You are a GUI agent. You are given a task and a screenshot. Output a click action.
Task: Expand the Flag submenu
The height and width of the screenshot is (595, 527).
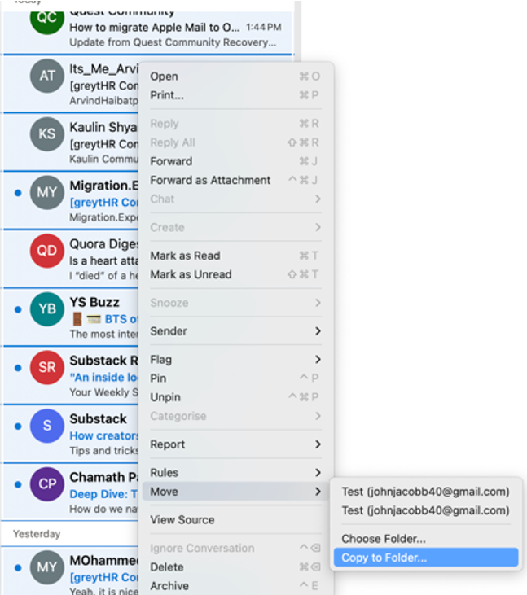pyautogui.click(x=235, y=359)
